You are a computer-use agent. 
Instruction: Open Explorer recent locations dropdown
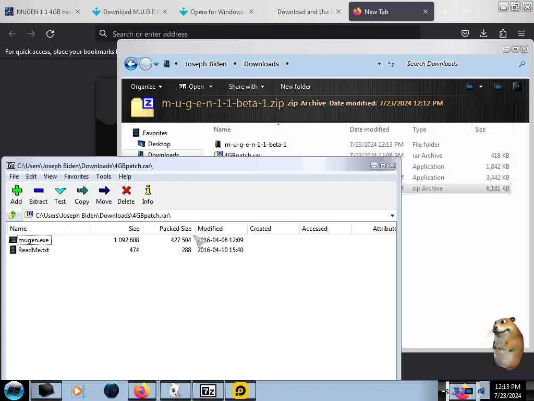coord(156,64)
